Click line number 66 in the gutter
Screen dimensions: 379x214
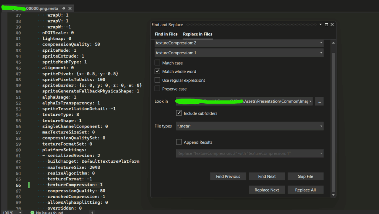point(19,185)
